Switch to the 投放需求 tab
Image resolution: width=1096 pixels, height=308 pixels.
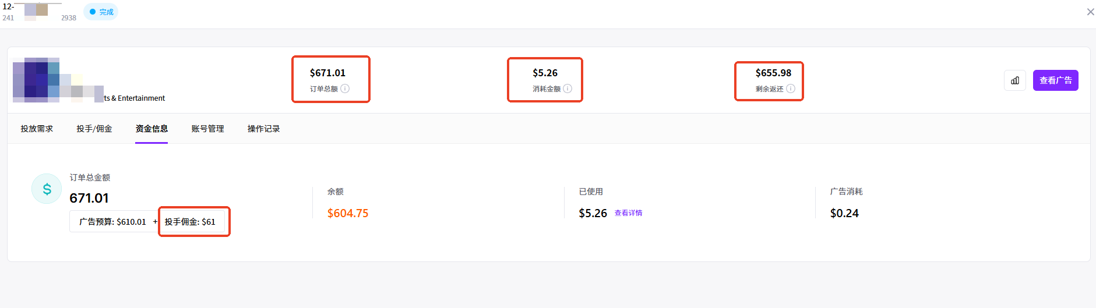click(x=37, y=129)
